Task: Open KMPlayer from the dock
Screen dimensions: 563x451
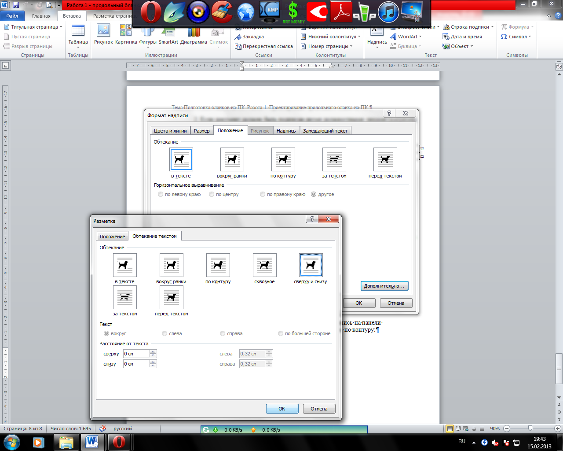Action: [x=270, y=12]
